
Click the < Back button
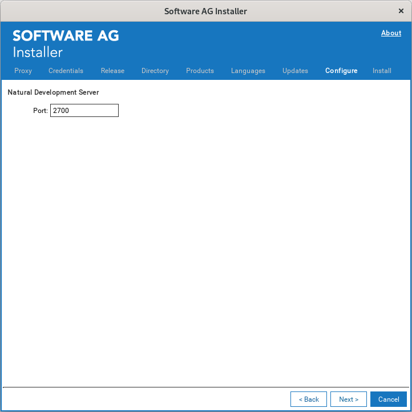(309, 399)
